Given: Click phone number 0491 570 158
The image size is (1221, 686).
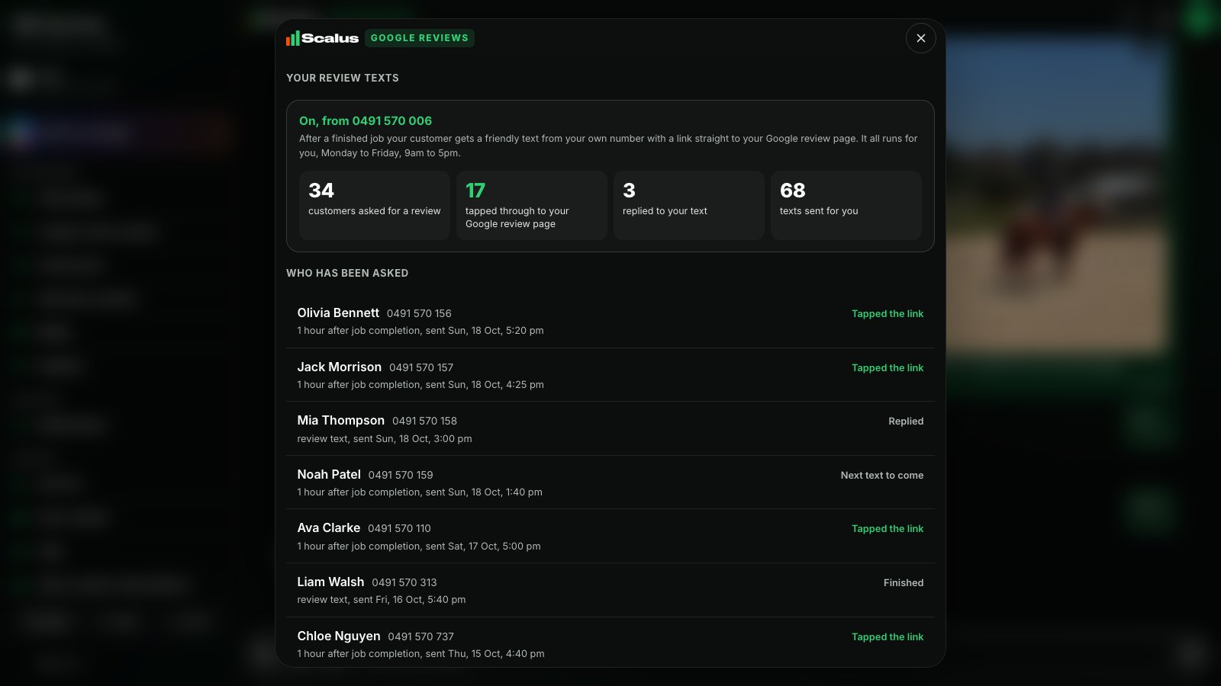Looking at the screenshot, I should [x=424, y=421].
